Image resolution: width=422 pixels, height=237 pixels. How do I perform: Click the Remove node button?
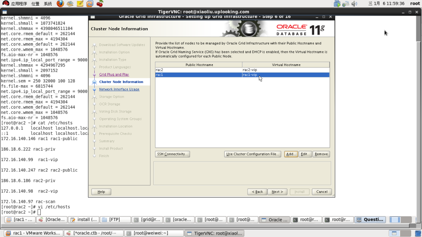321,154
